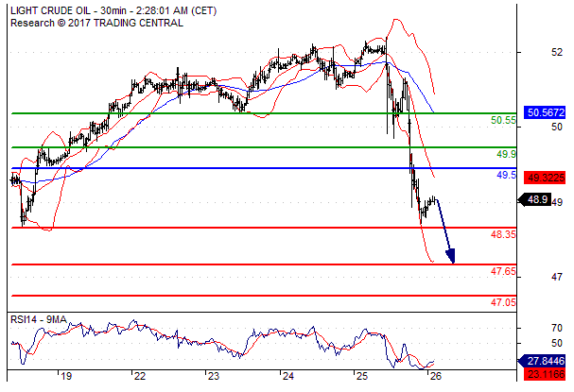Click the red 23.1166 RSI average tag
Screen dimensions: 574x392
(x=545, y=374)
